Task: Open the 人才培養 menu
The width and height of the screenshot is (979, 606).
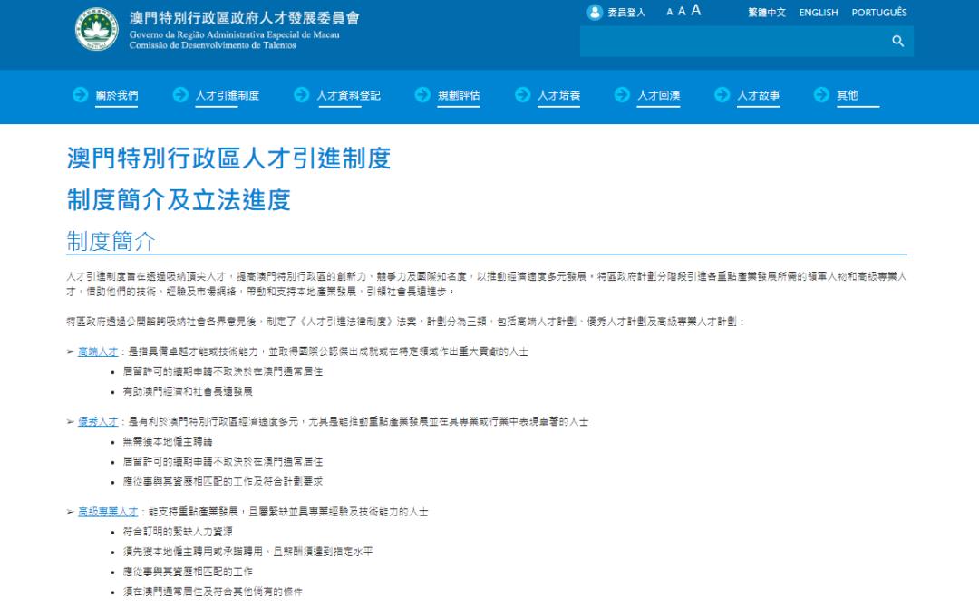Action: [558, 95]
